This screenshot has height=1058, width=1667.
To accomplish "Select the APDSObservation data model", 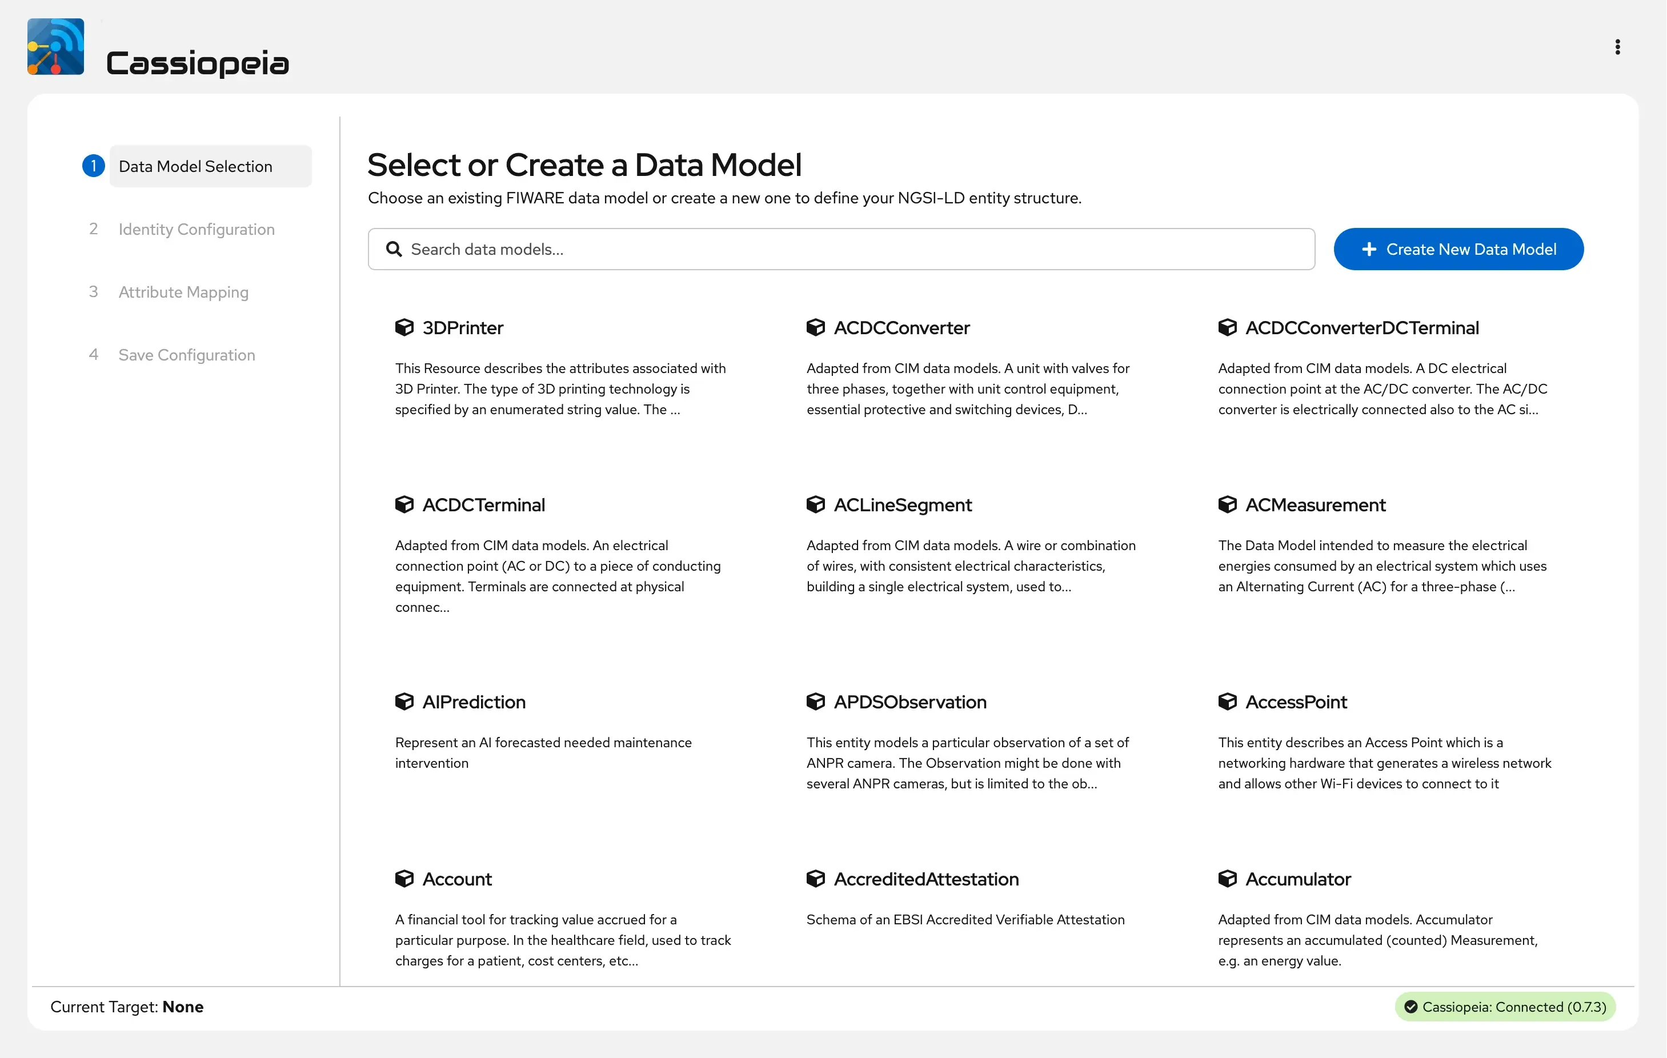I will pos(909,702).
